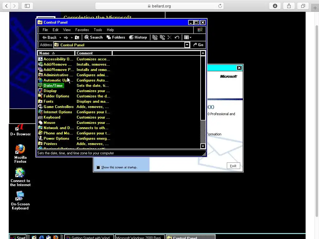Open Network and Dial-up Connections icon

pos(40,128)
